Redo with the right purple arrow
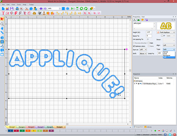 point(45,8)
